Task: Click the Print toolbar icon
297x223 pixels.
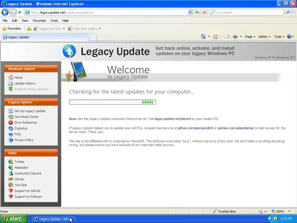Action: click(x=235, y=37)
